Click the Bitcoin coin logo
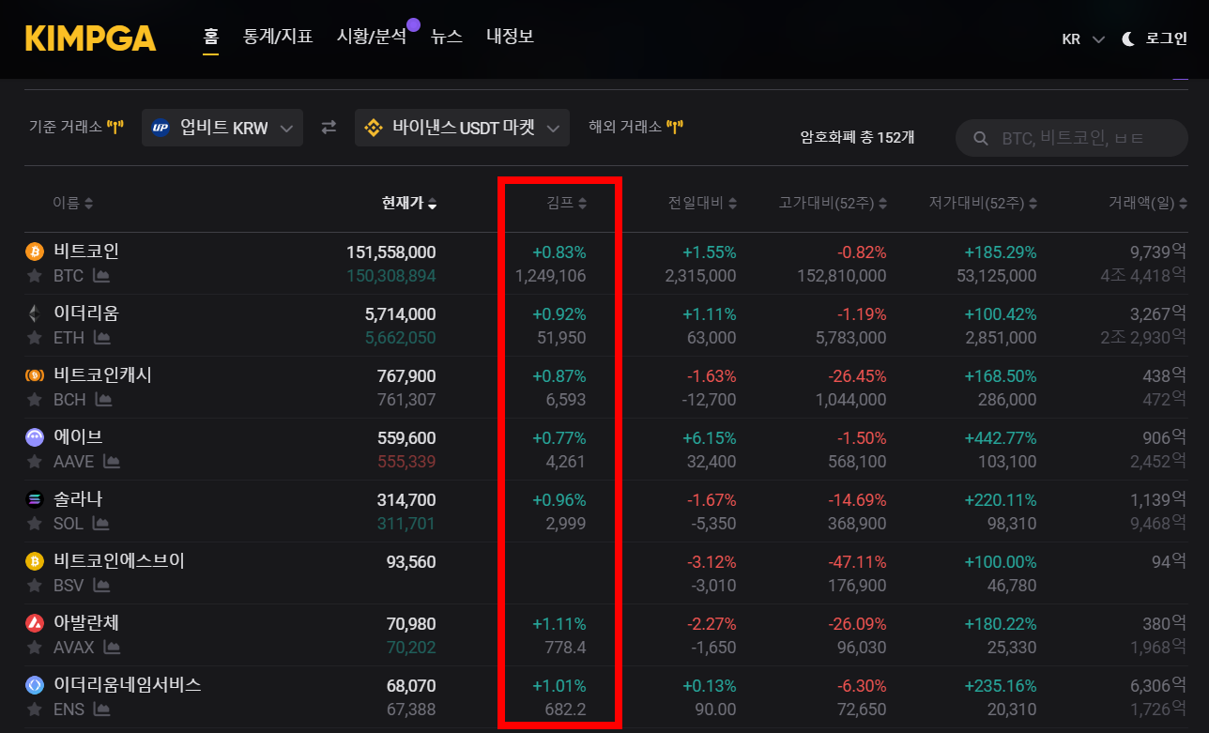 35,252
